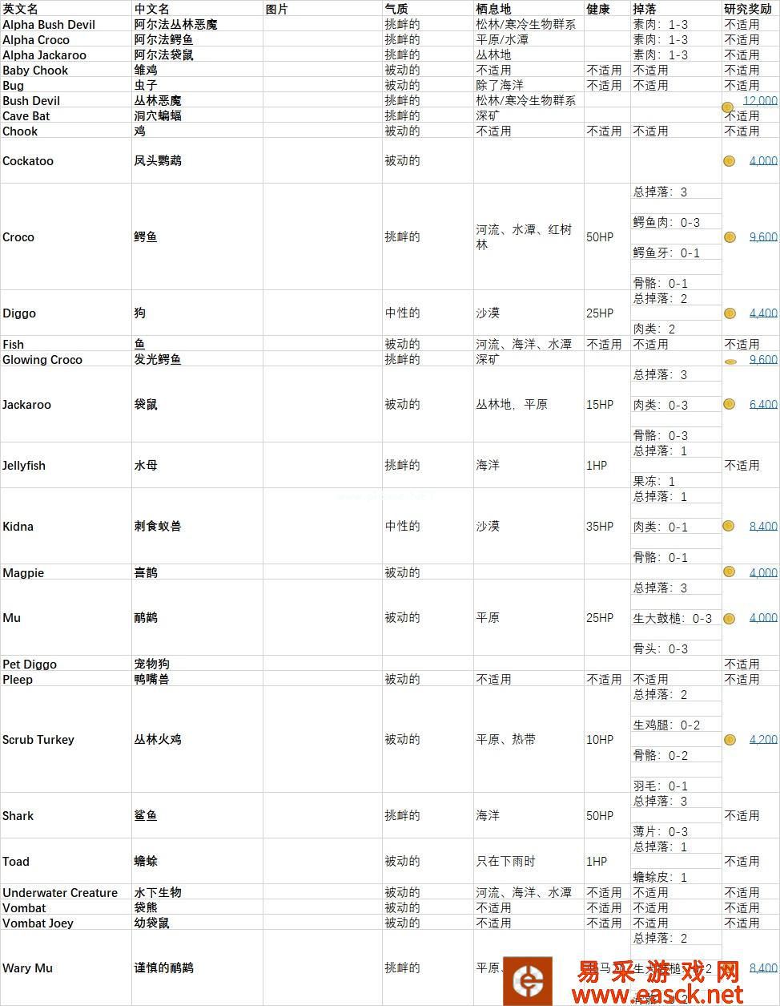Open the 6,400 reward link for Jackaroo

(x=763, y=405)
